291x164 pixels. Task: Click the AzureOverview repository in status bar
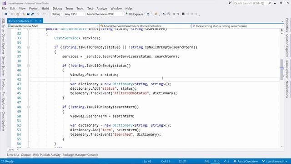pyautogui.click(x=246, y=161)
